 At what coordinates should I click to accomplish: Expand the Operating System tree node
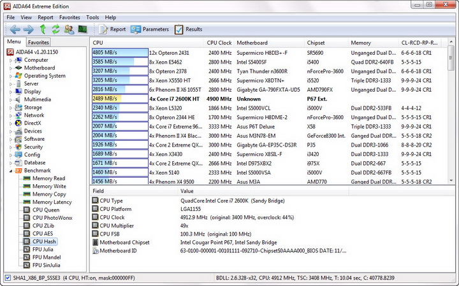tap(11, 76)
